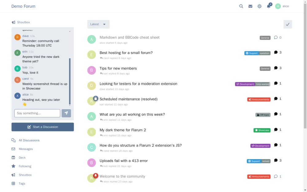Click avatar of Uploads fail discussion
Screen dimensions: 307x192
tap(91, 163)
